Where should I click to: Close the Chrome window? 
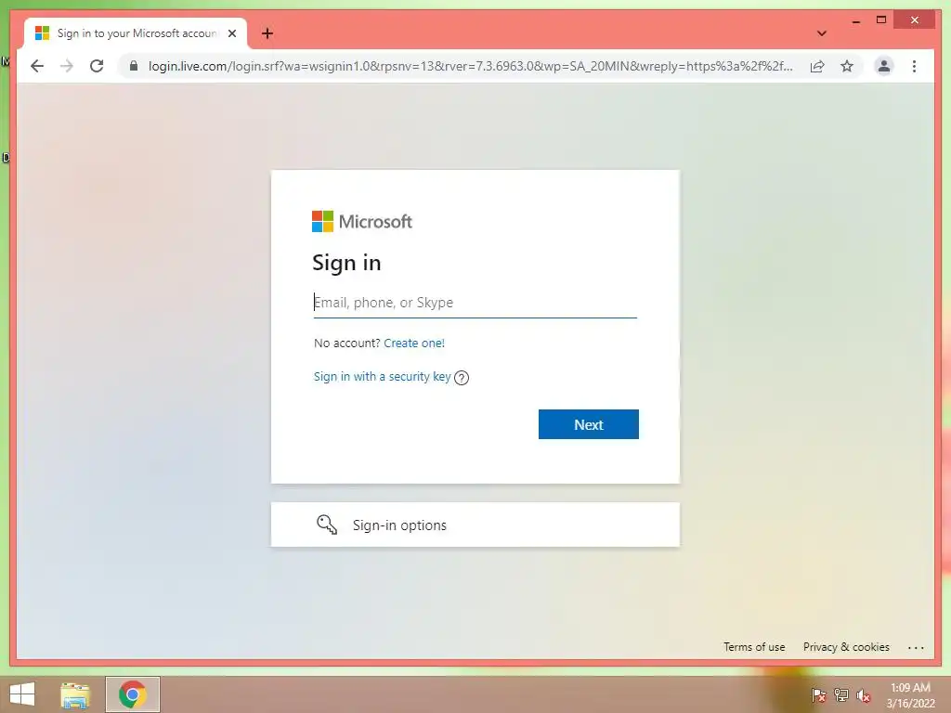pos(914,20)
